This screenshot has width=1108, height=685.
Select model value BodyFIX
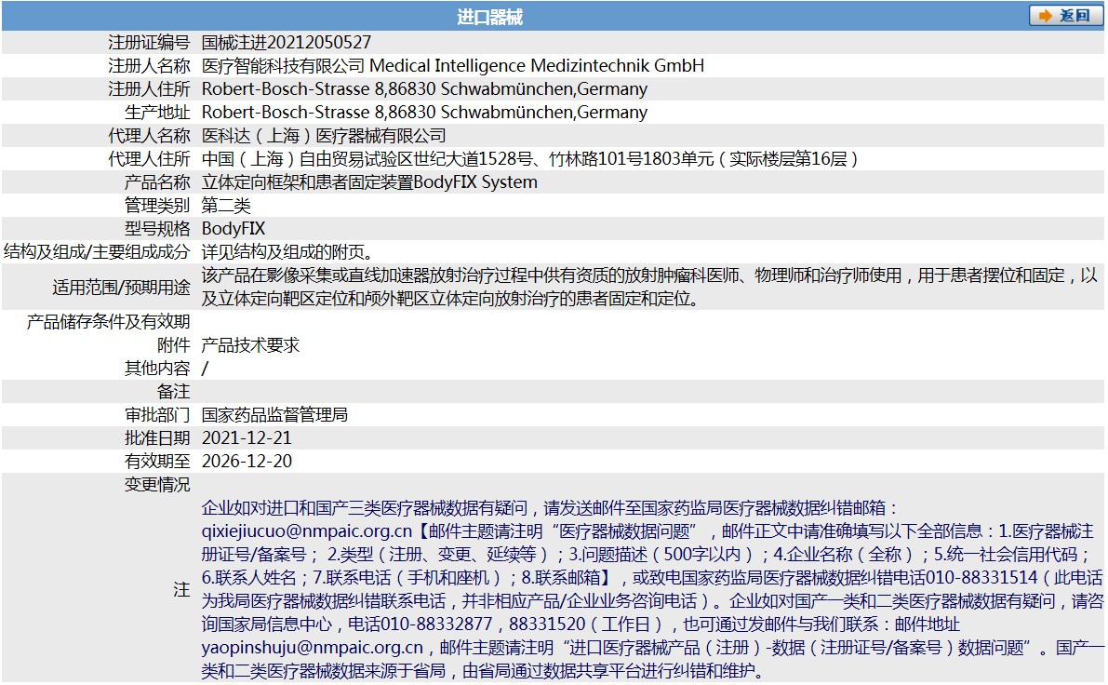pos(234,229)
